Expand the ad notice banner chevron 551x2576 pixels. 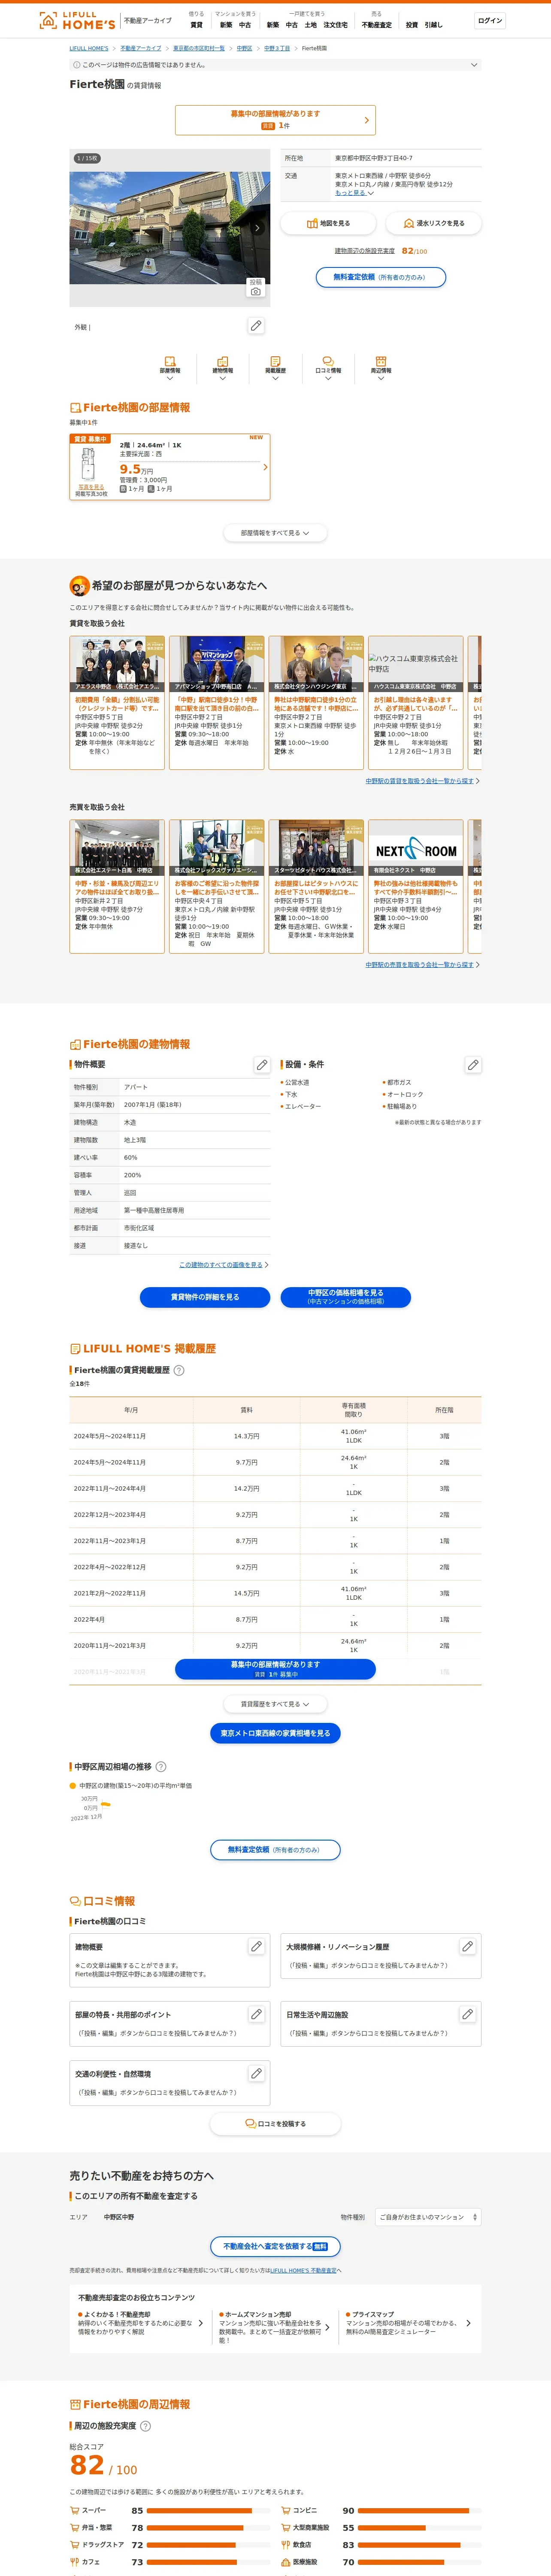click(x=474, y=65)
